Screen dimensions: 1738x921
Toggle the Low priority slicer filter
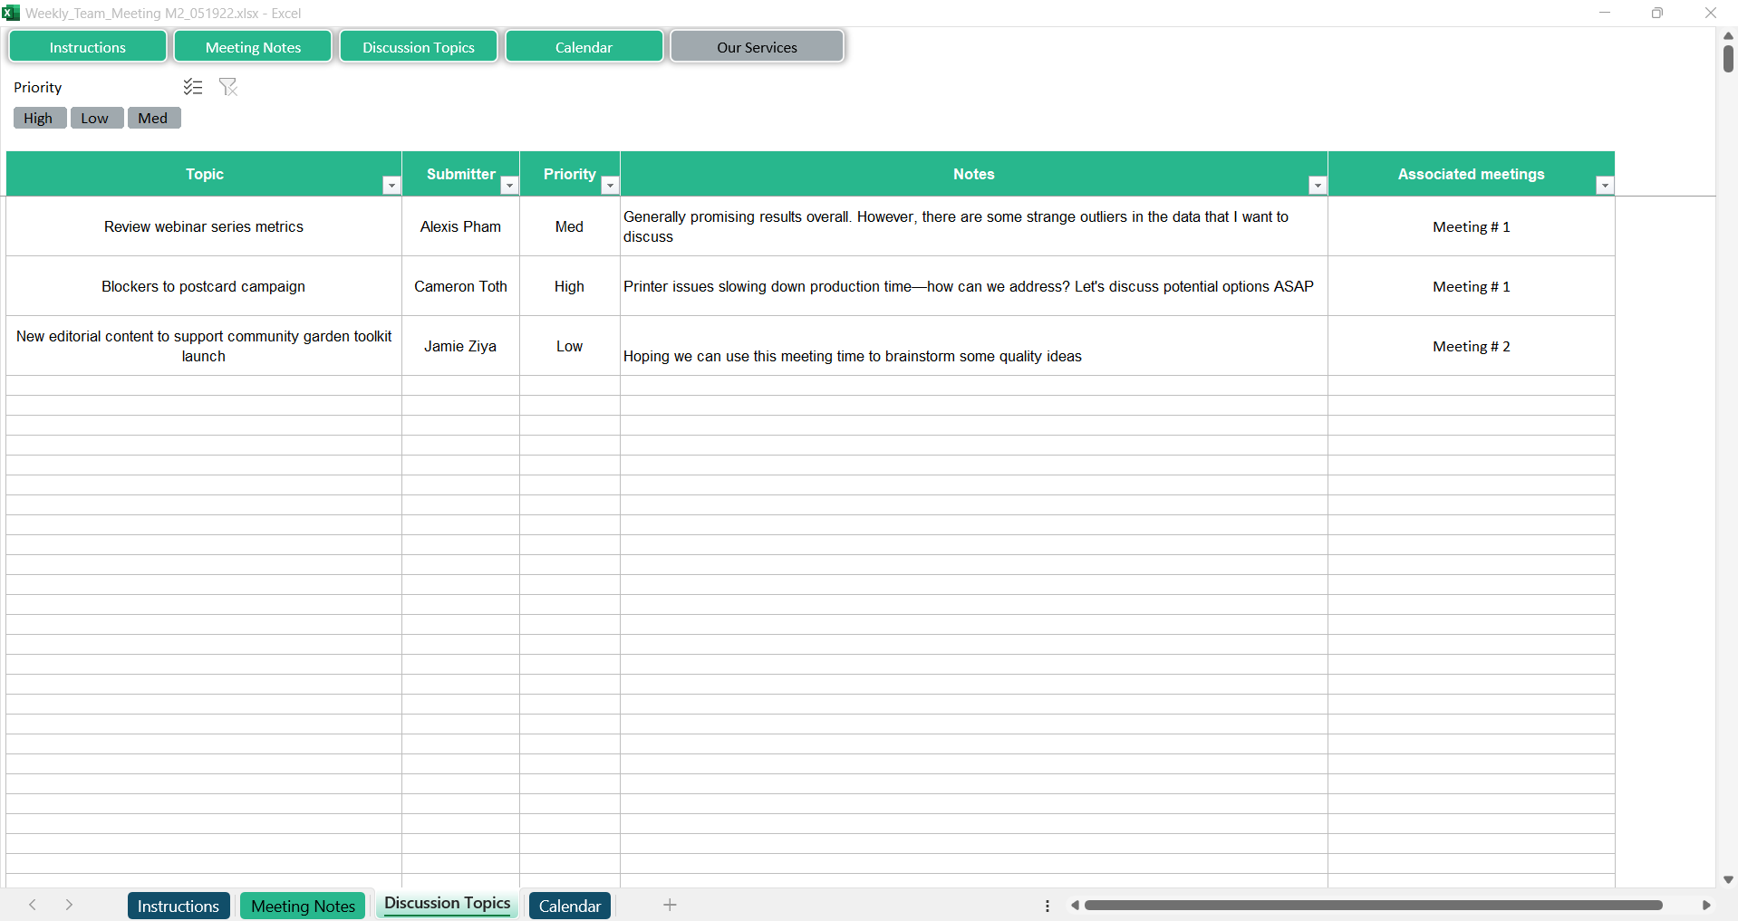[x=96, y=119]
